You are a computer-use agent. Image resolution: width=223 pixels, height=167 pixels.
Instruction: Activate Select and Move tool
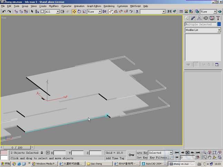74,11
